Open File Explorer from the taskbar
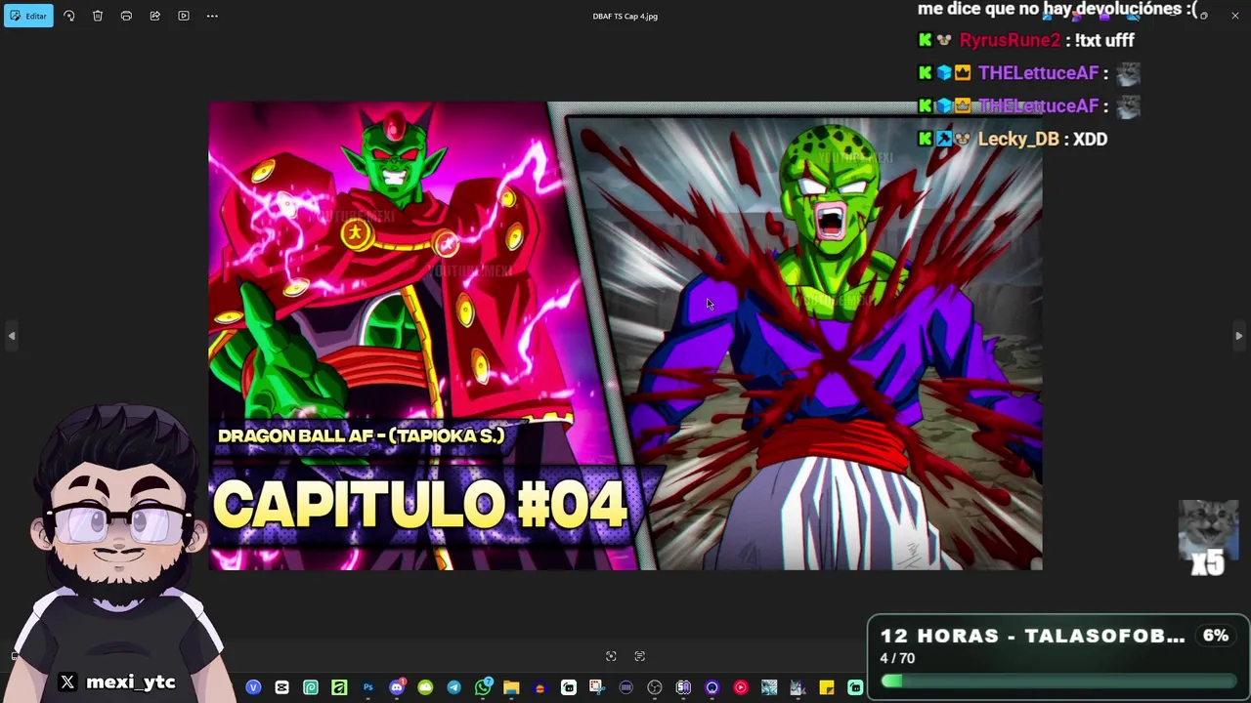This screenshot has width=1251, height=703. 511,687
